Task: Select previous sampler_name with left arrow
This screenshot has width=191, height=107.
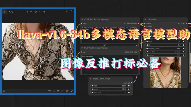Action: [x=147, y=48]
